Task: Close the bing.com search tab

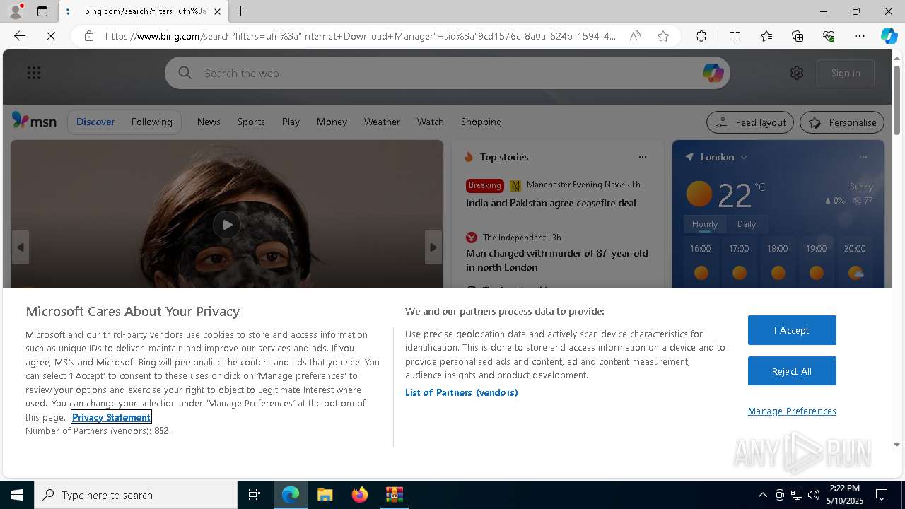Action: click(x=217, y=11)
